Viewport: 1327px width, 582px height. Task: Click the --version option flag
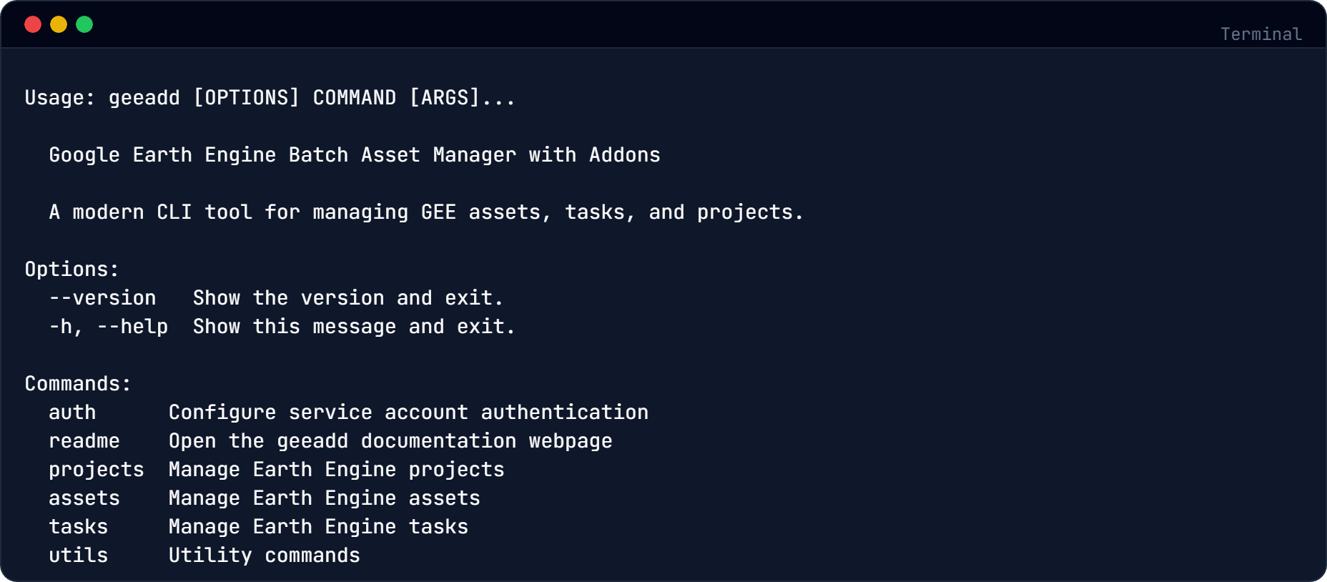click(x=102, y=298)
